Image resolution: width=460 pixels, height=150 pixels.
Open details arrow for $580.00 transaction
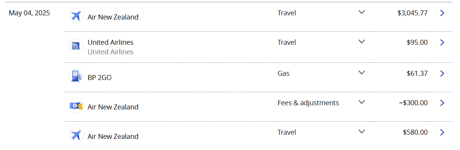click(x=442, y=132)
